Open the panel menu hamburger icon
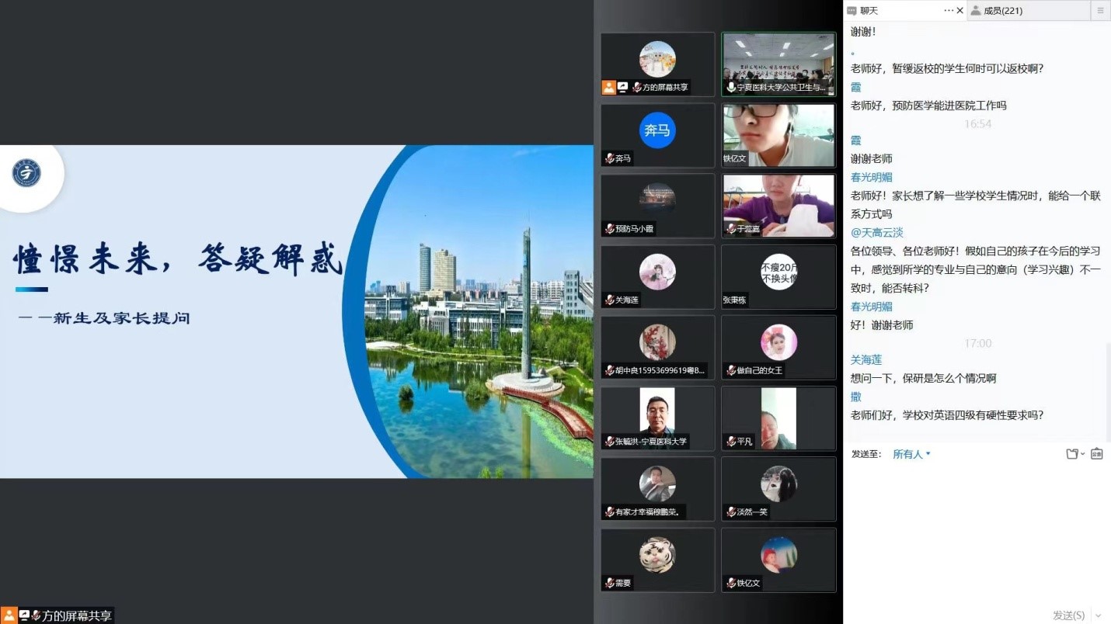The image size is (1111, 624). pyautogui.click(x=1100, y=10)
